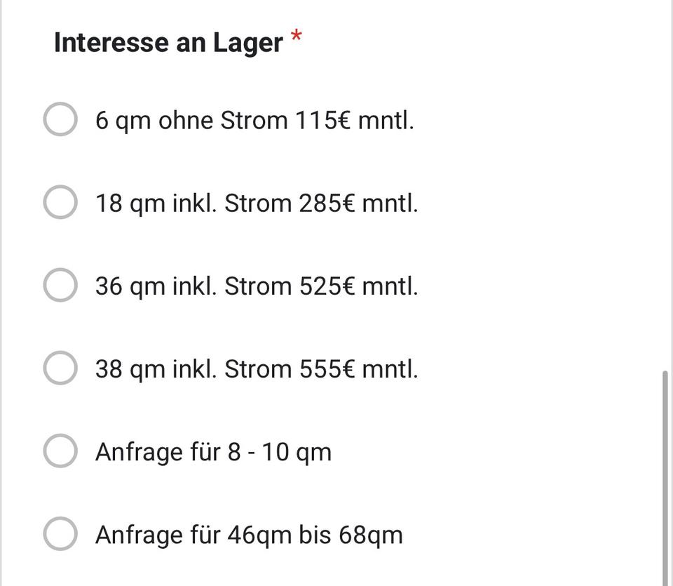
Task: Click the "36 qm inkl. Strom" label text
Action: (x=195, y=286)
